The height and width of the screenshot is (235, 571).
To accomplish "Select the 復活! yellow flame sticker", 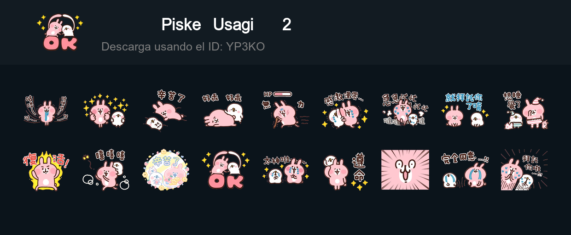I will pos(46,170).
